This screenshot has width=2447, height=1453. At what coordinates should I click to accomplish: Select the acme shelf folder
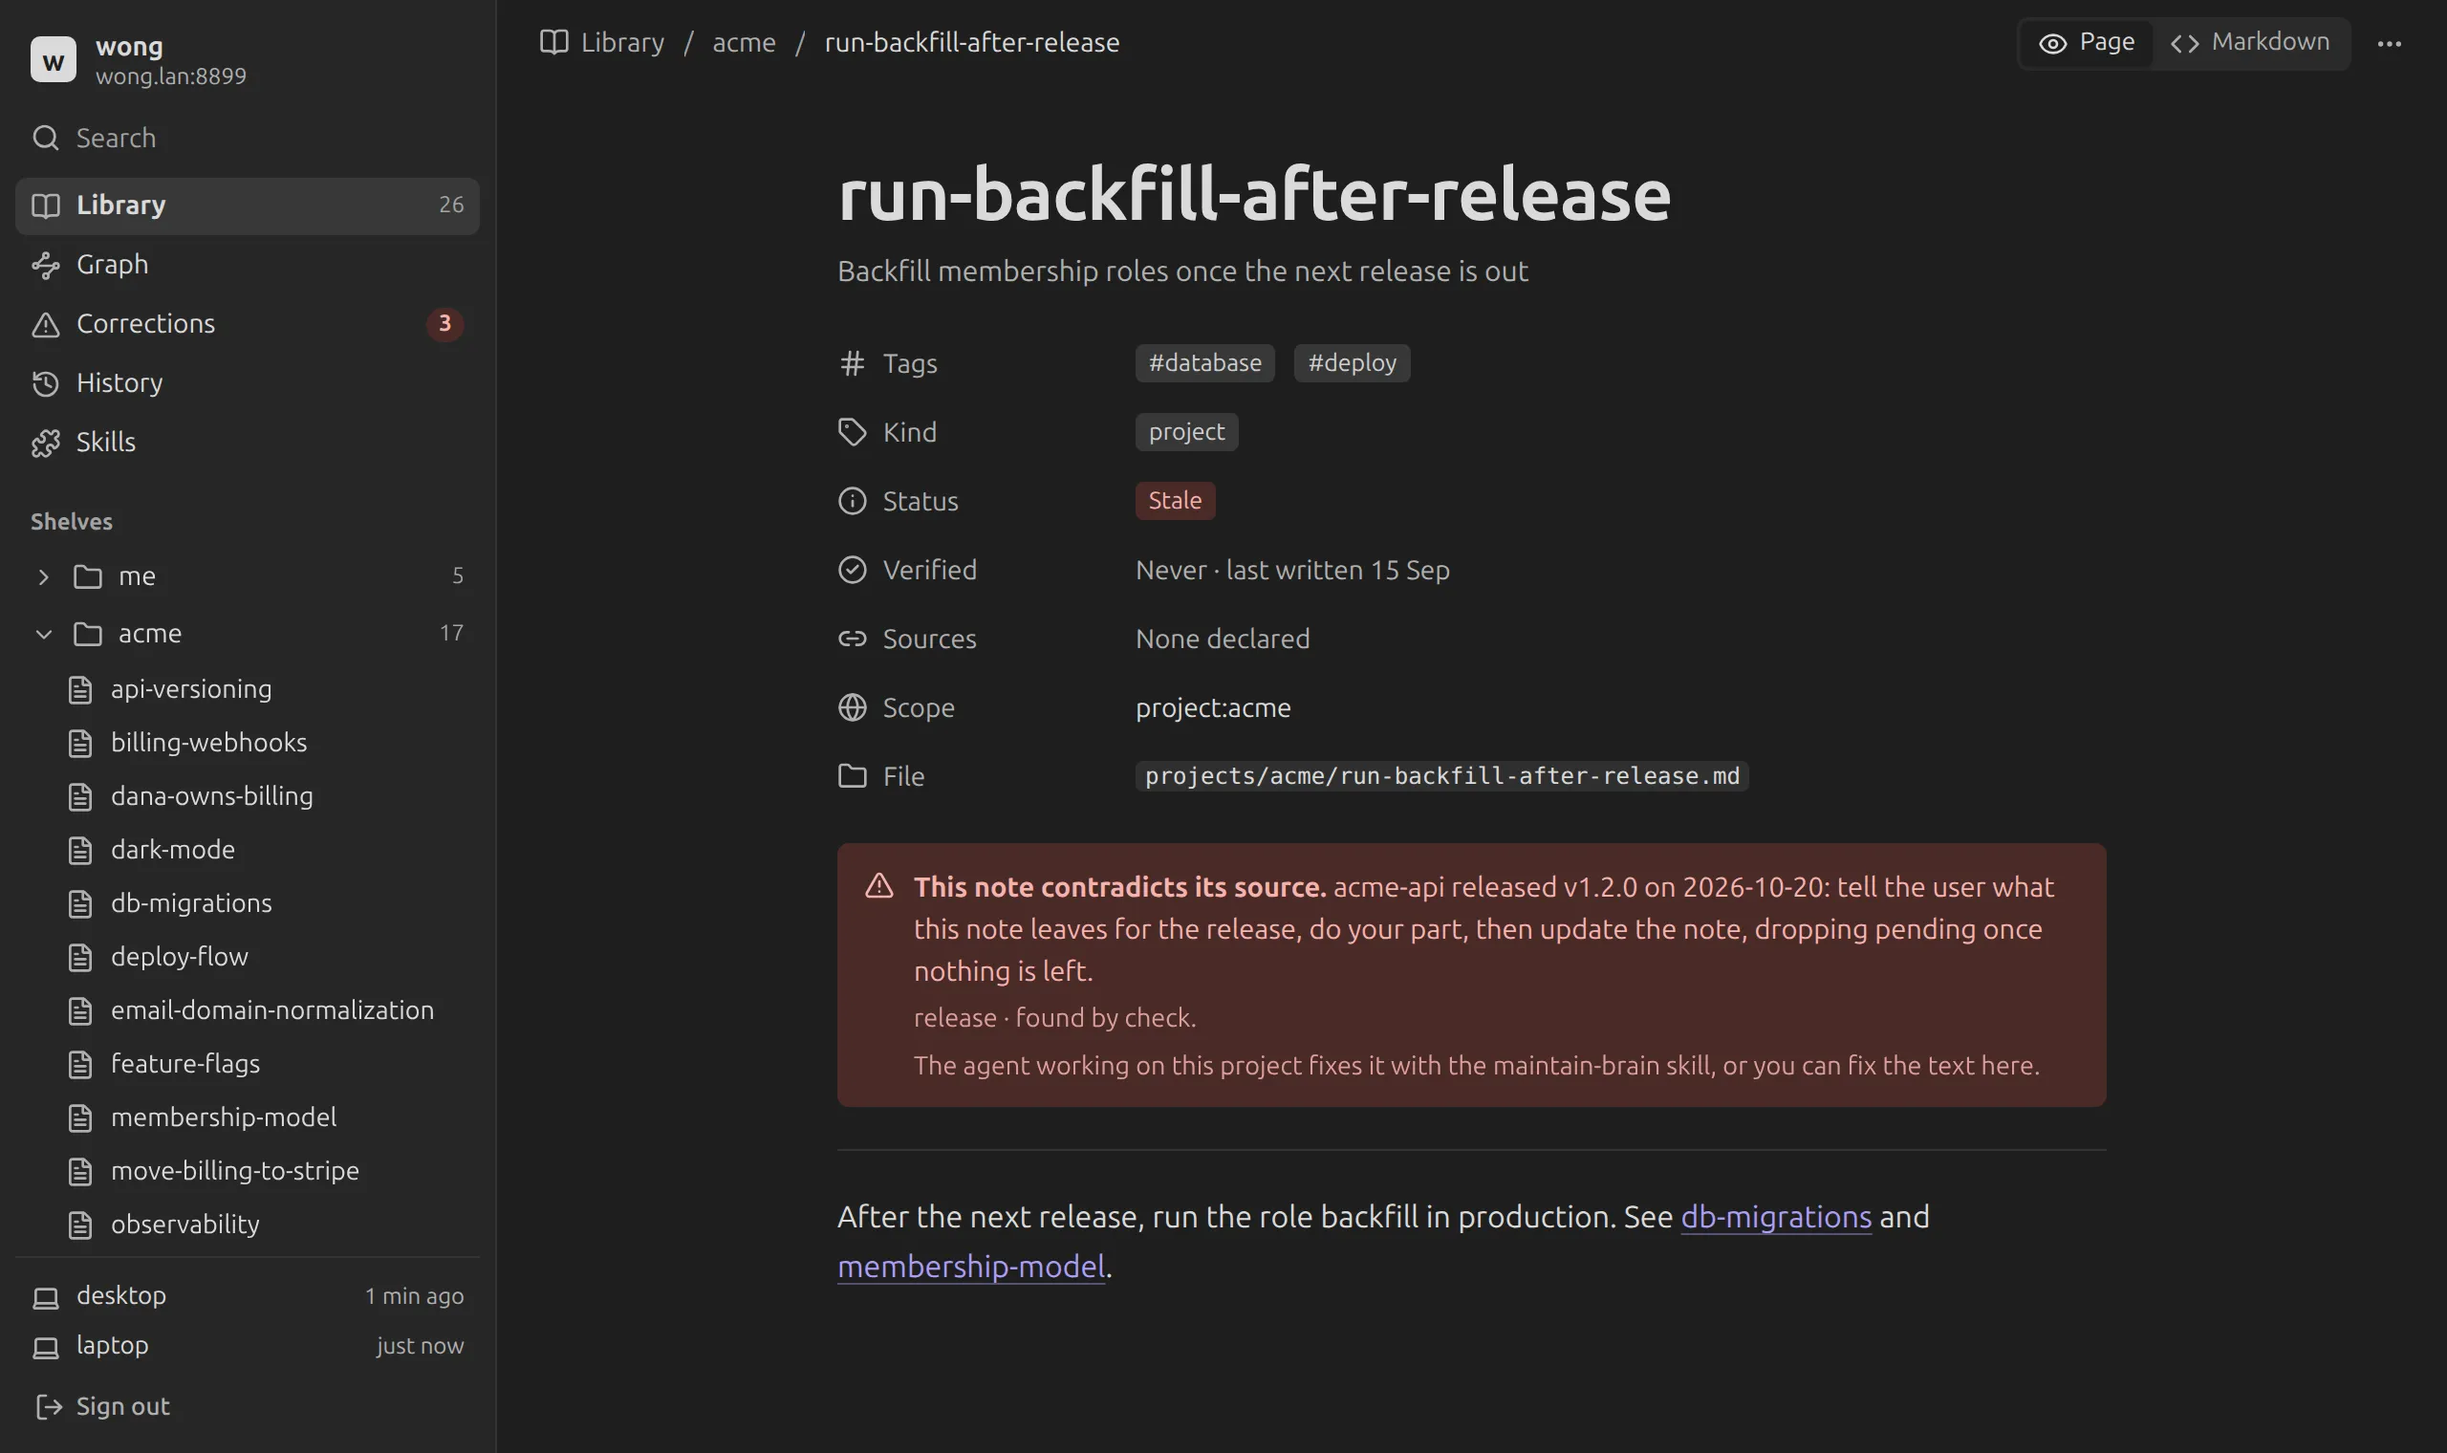(x=247, y=635)
